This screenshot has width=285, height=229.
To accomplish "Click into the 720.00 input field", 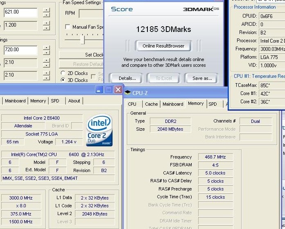I will [x=20, y=50].
